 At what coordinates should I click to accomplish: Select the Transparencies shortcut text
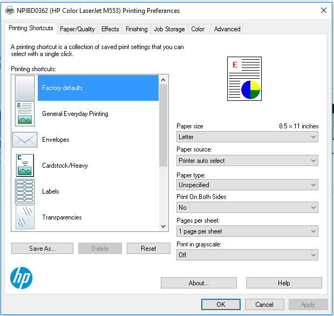point(62,217)
